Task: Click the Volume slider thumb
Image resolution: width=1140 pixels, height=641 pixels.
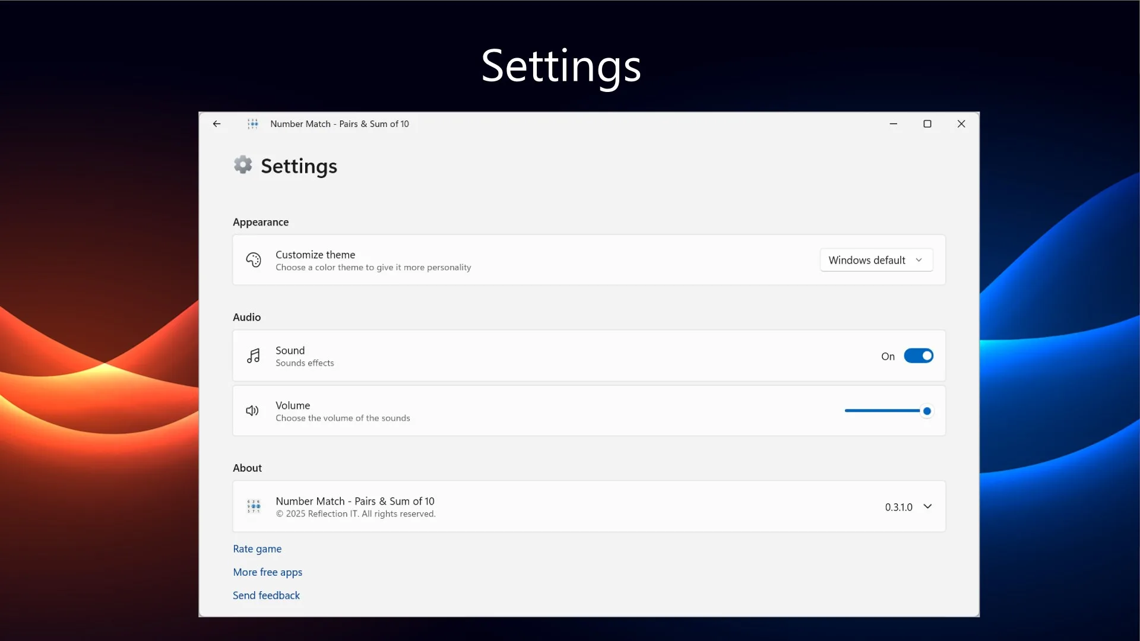Action: pyautogui.click(x=927, y=411)
